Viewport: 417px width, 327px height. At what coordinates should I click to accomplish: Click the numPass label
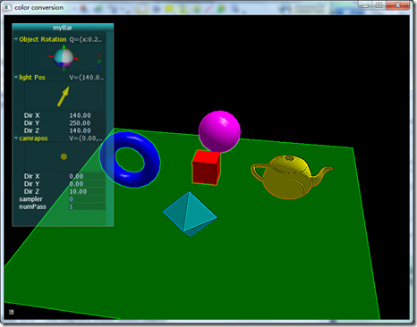click(x=32, y=206)
